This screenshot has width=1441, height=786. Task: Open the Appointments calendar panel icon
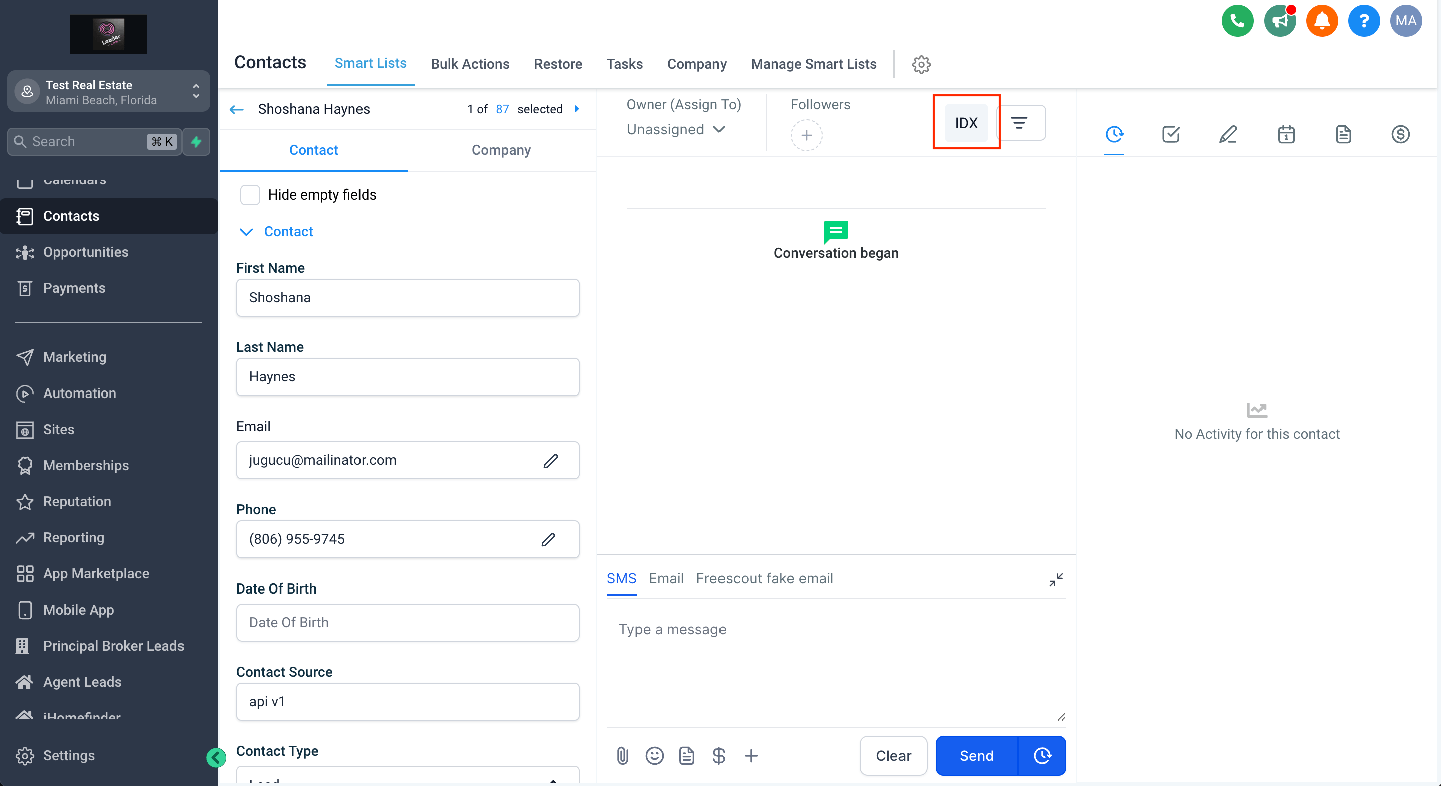(x=1286, y=134)
